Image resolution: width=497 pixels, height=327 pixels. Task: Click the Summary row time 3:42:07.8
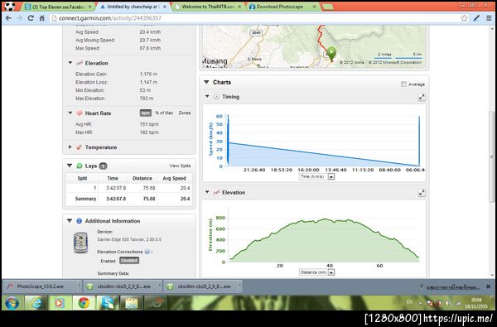pyautogui.click(x=116, y=199)
